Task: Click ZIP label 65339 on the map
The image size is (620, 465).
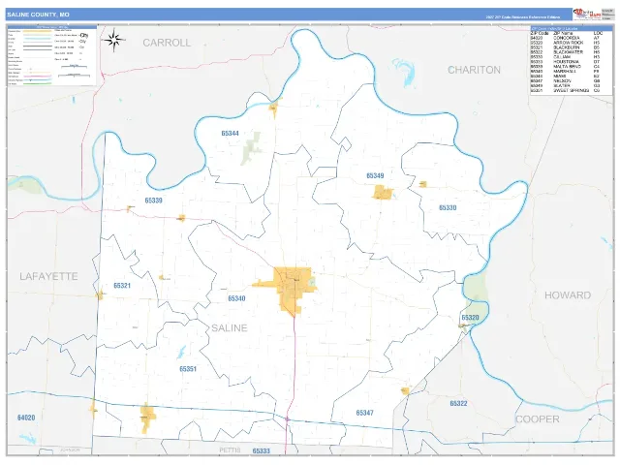Action: tap(153, 201)
